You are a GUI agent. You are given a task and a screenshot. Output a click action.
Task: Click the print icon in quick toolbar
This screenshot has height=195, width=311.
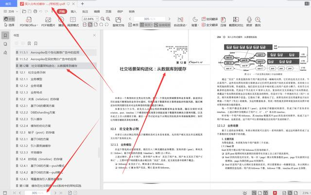click(35, 12)
